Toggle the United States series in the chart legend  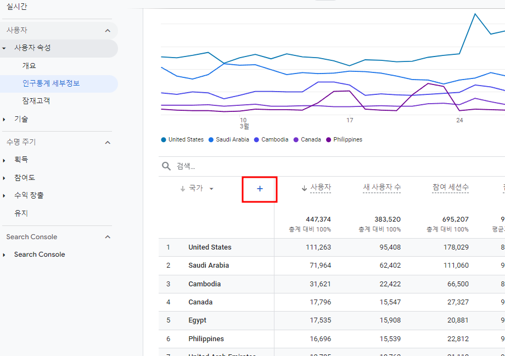(x=182, y=139)
